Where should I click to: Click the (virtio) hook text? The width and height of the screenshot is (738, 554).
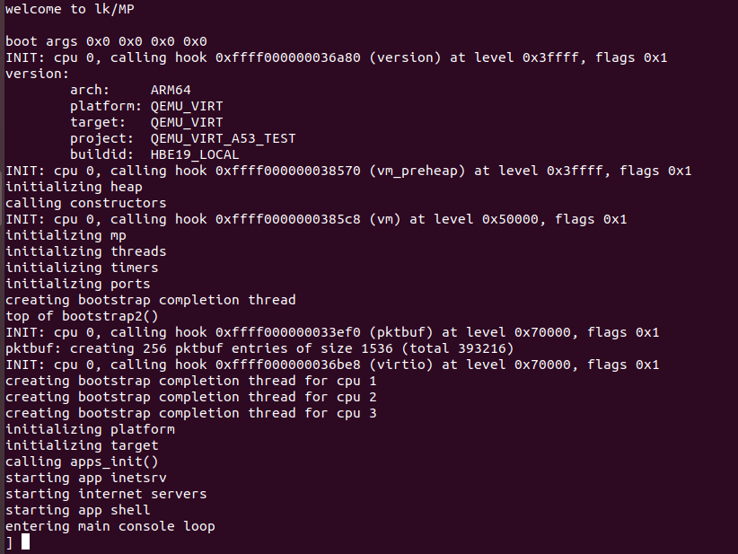click(401, 365)
